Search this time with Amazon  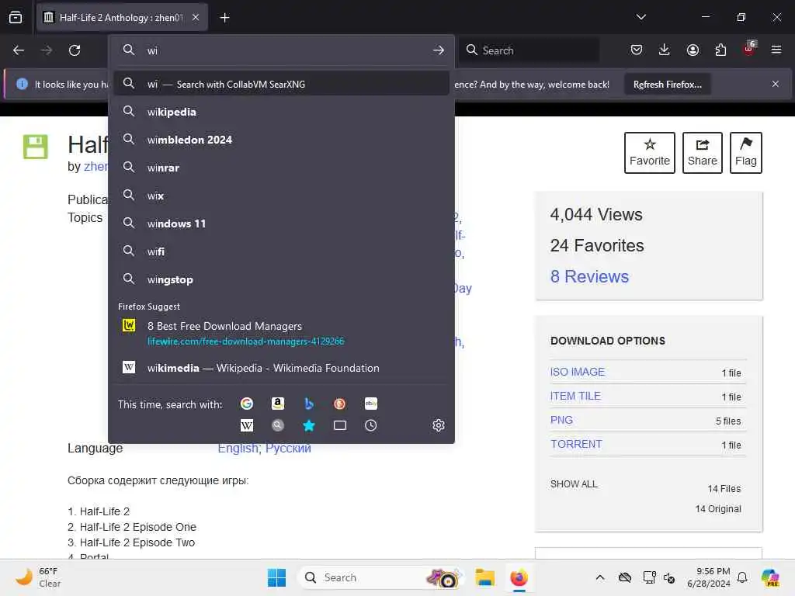coord(277,404)
